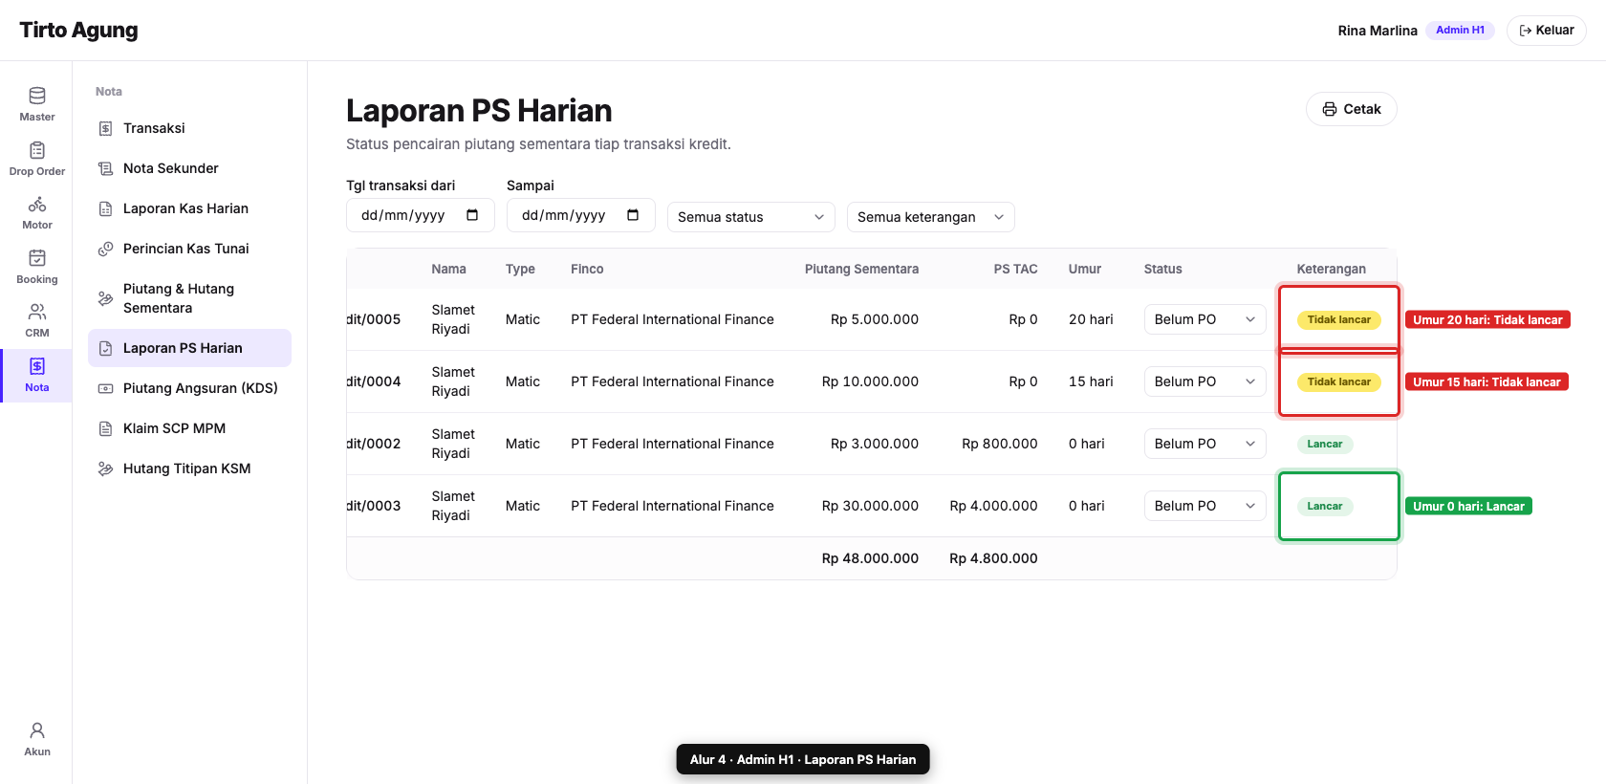
Task: Click the Piutang Sementara column header
Action: tap(861, 269)
